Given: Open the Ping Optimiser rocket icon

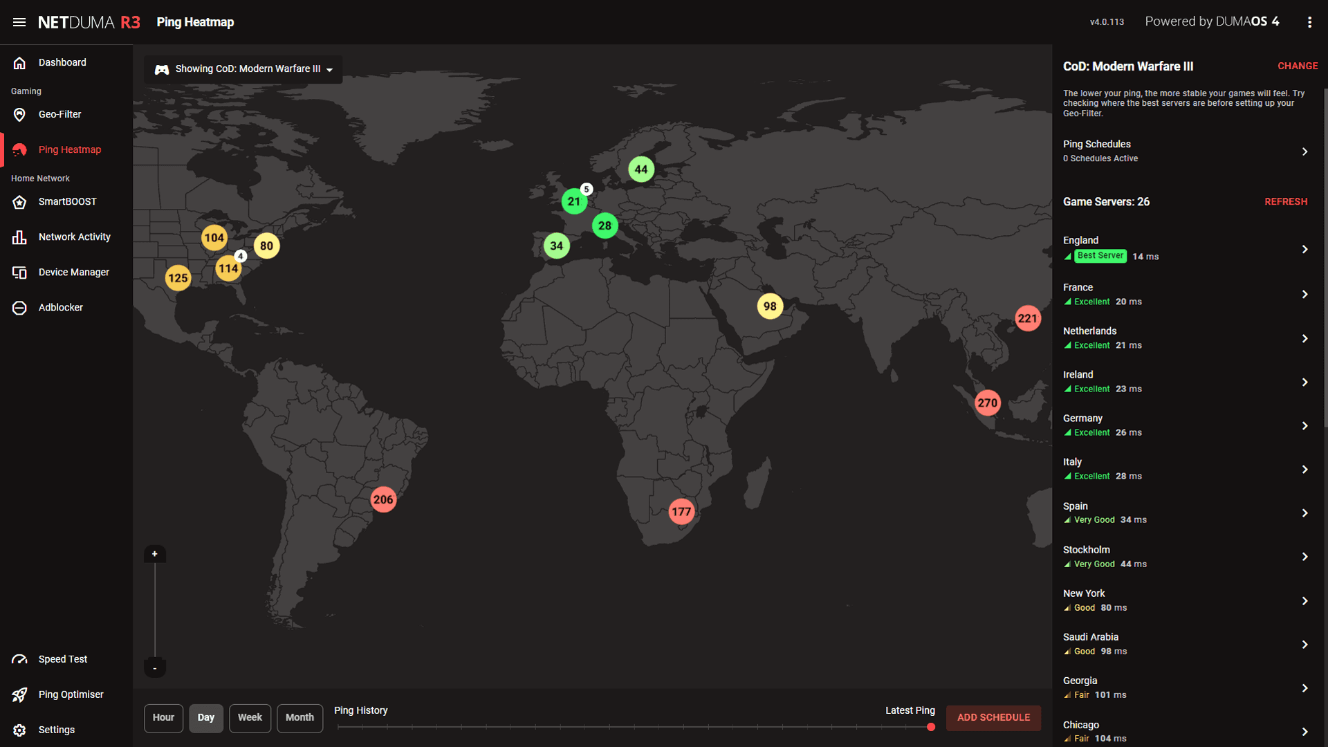Looking at the screenshot, I should (19, 694).
